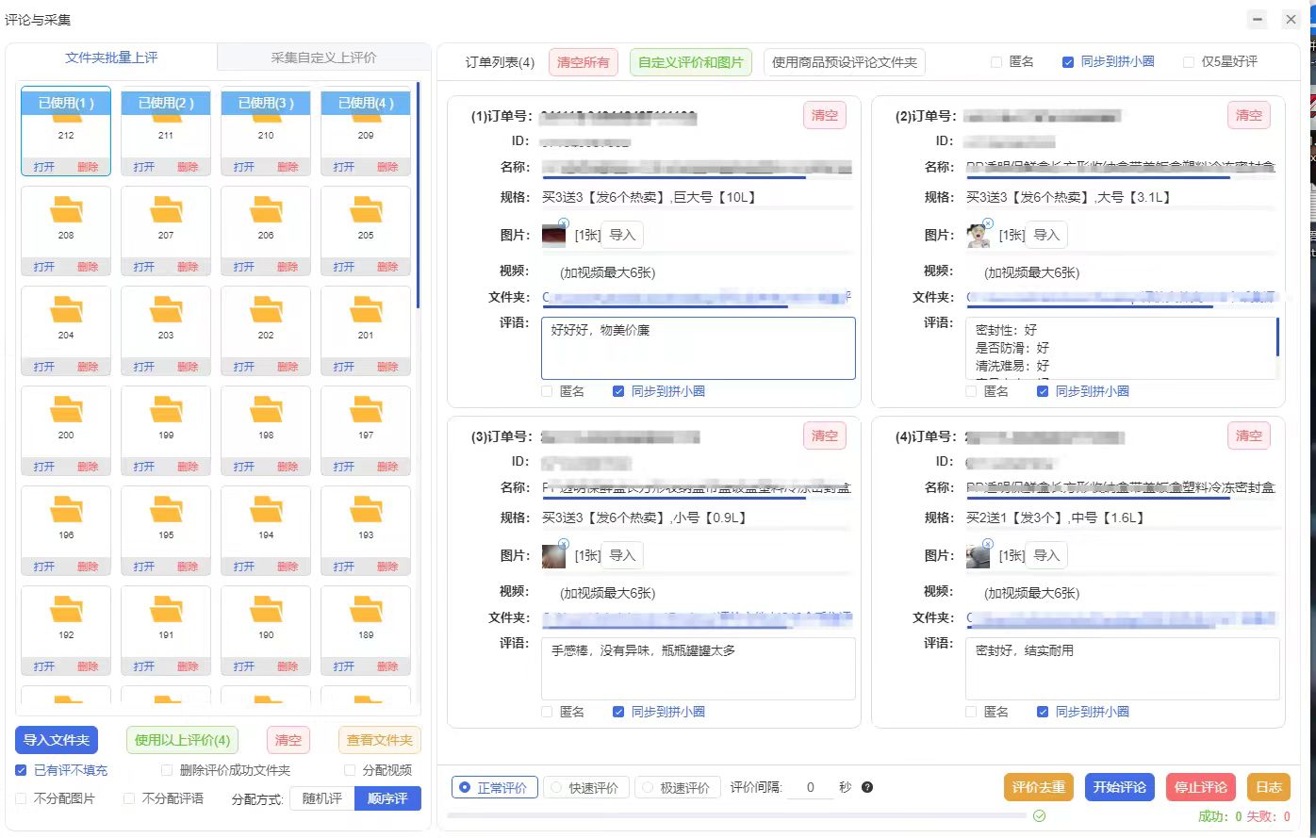Select folder 205 icon
This screenshot has width=1316, height=838.
[x=366, y=209]
